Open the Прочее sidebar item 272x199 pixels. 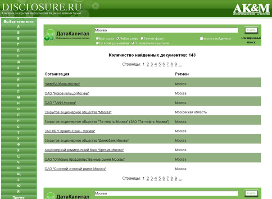(18, 197)
